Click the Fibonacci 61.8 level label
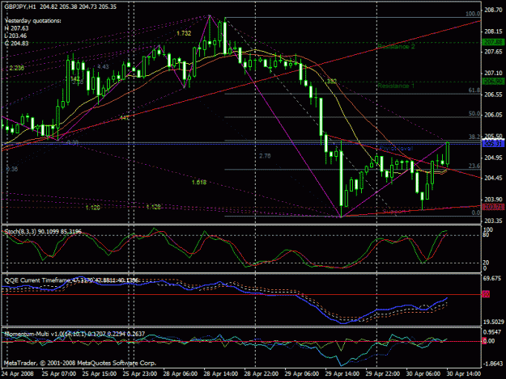 tap(474, 91)
